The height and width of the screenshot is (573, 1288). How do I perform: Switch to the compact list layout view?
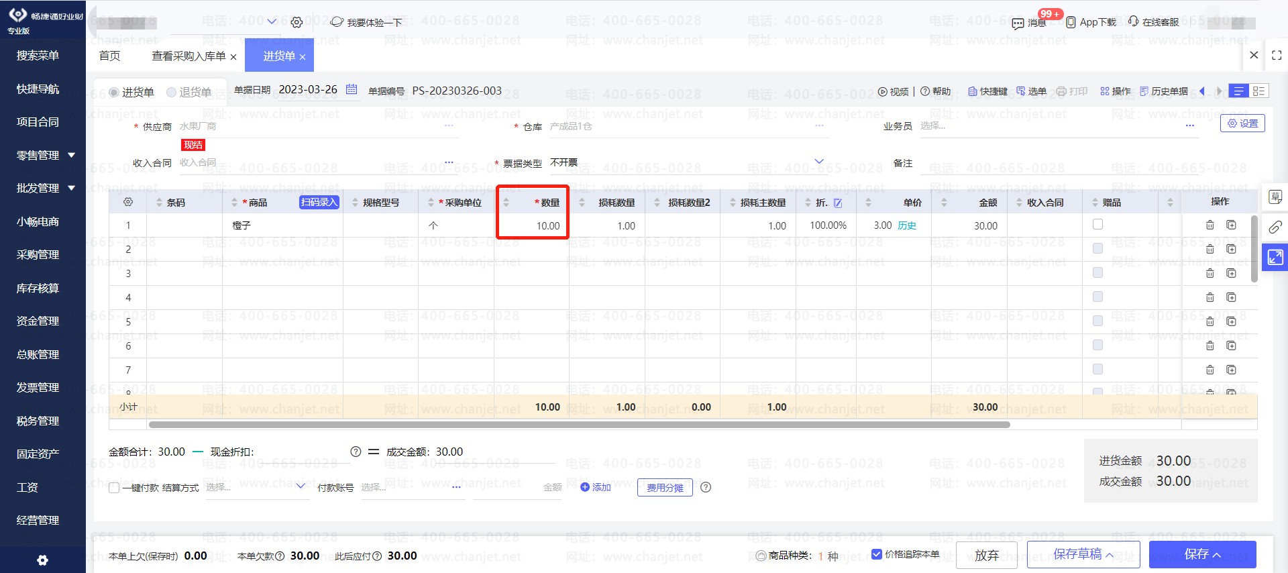[1238, 91]
